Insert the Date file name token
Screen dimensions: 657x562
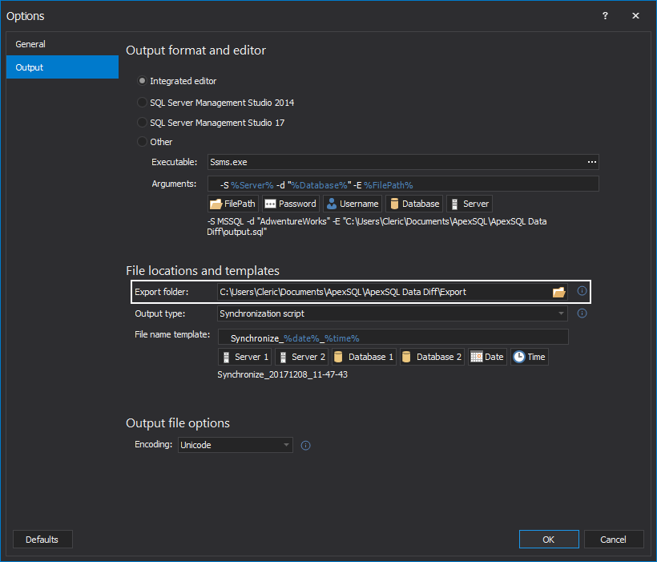tap(487, 357)
